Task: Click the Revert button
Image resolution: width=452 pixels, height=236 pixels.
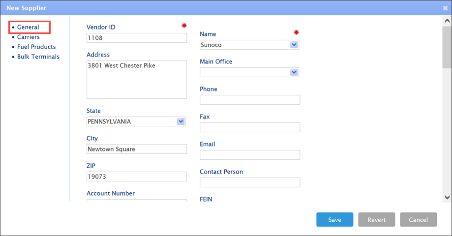Action: click(x=377, y=220)
